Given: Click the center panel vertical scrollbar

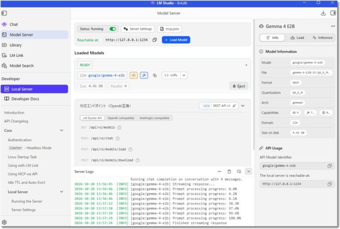Looking at the screenshot, I should [x=253, y=84].
